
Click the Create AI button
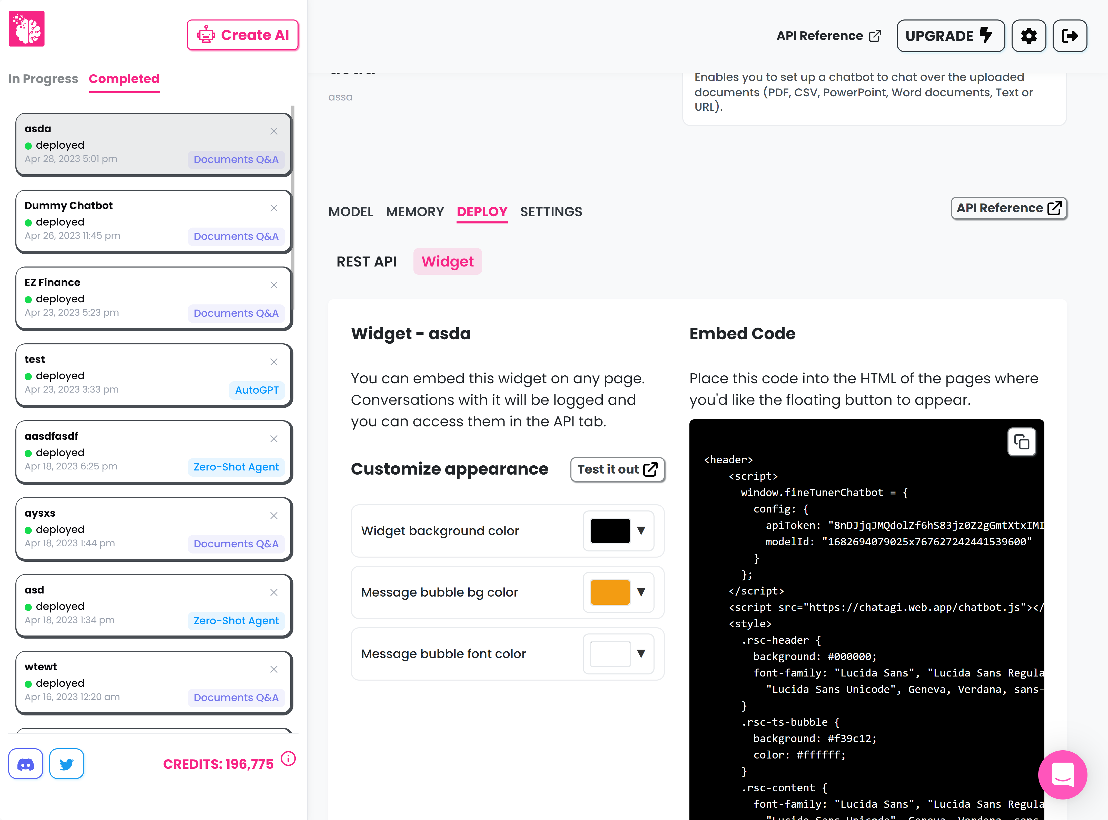tap(242, 35)
